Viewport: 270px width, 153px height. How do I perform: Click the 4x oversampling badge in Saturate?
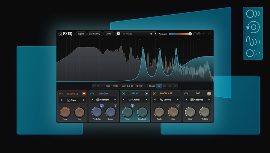pyautogui.click(x=84, y=94)
